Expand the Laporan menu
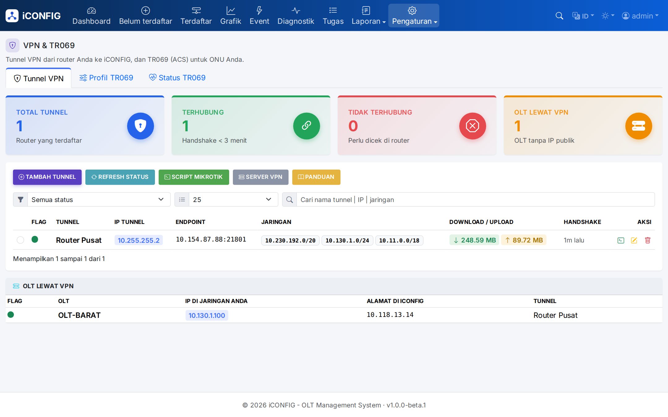The width and height of the screenshot is (668, 417). click(368, 16)
